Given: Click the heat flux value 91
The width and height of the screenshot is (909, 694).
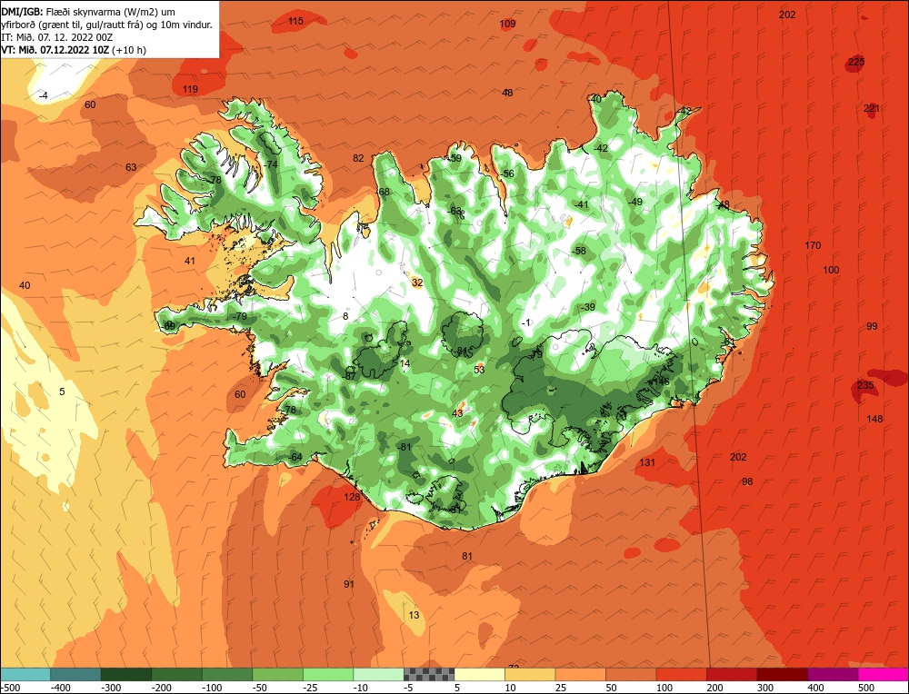Looking at the screenshot, I should point(348,584).
